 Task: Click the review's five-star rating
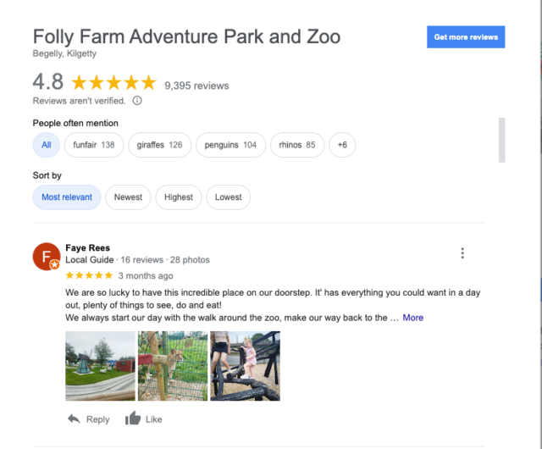click(89, 275)
